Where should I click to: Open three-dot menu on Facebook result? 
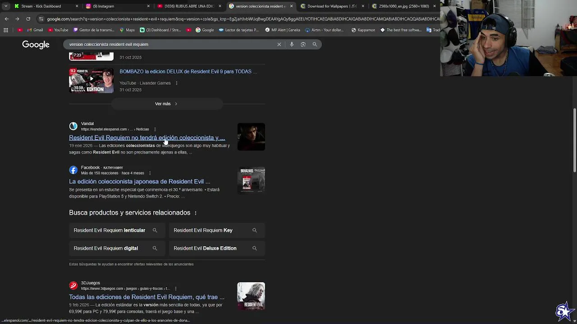150,173
